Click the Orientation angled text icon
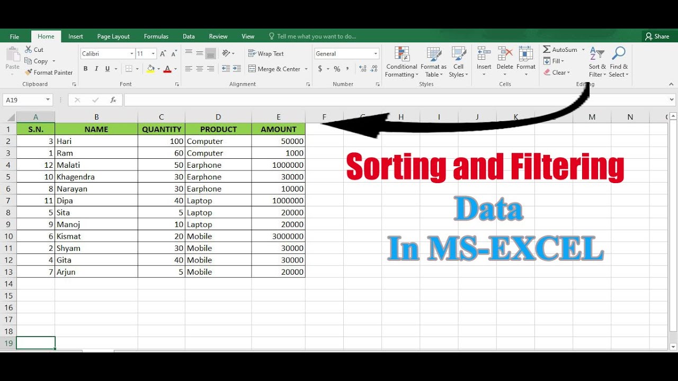This screenshot has height=381, width=678. (226, 53)
